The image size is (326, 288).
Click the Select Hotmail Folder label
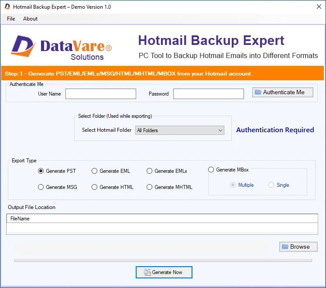(106, 130)
